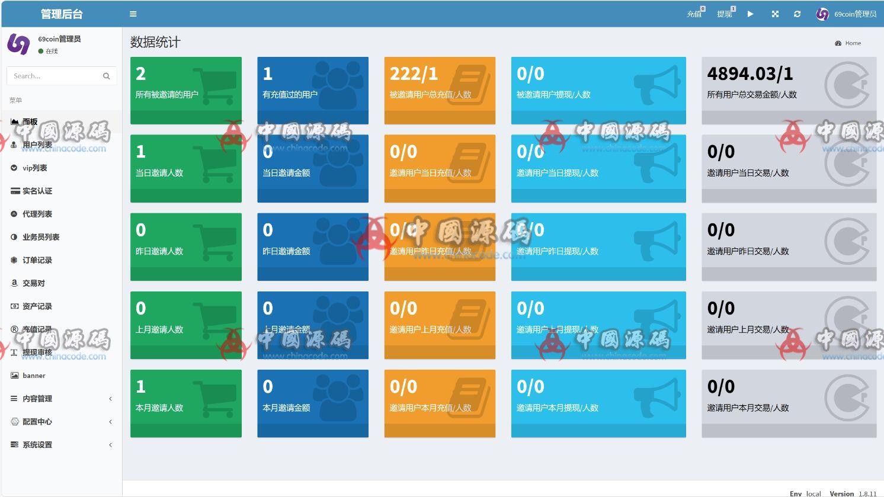Viewport: 884px width, 497px height.
Task: Click the vip列表 circle icon
Action: click(x=14, y=168)
